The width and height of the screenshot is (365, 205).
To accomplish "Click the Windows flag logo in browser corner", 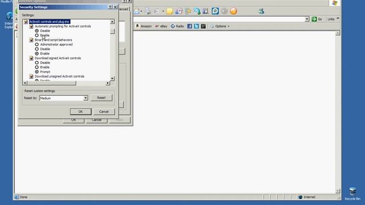I will coord(335,3).
